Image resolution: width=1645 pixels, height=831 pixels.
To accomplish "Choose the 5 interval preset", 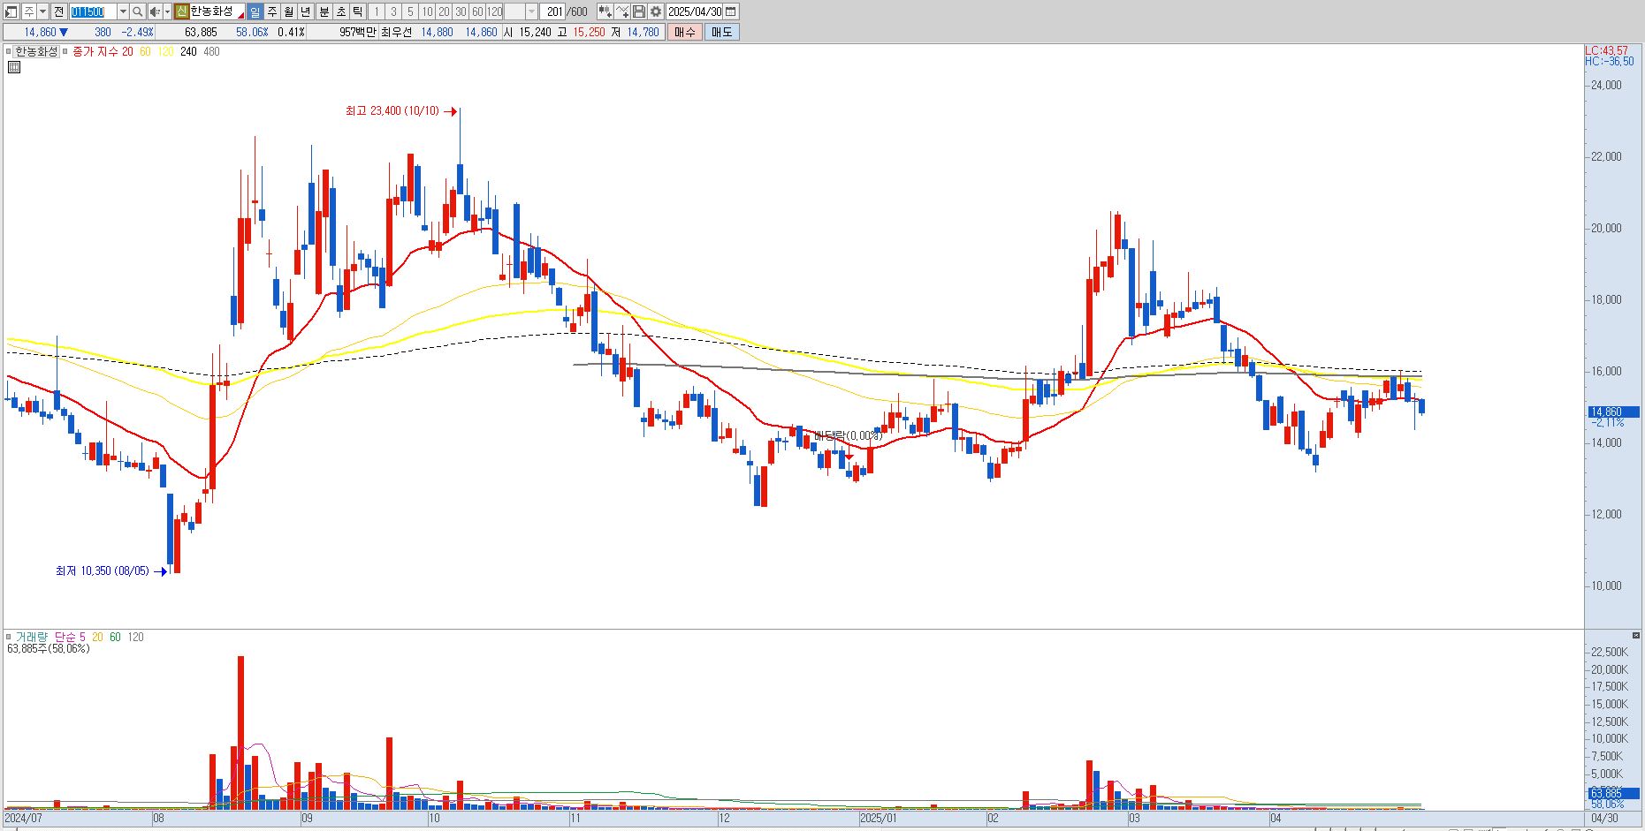I will pos(410,11).
